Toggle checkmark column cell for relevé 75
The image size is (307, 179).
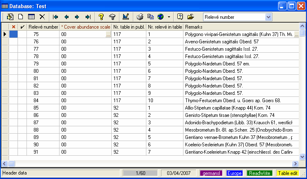[22, 35]
